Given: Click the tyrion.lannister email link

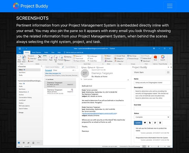Looking at the screenshot, I should point(99,113).
